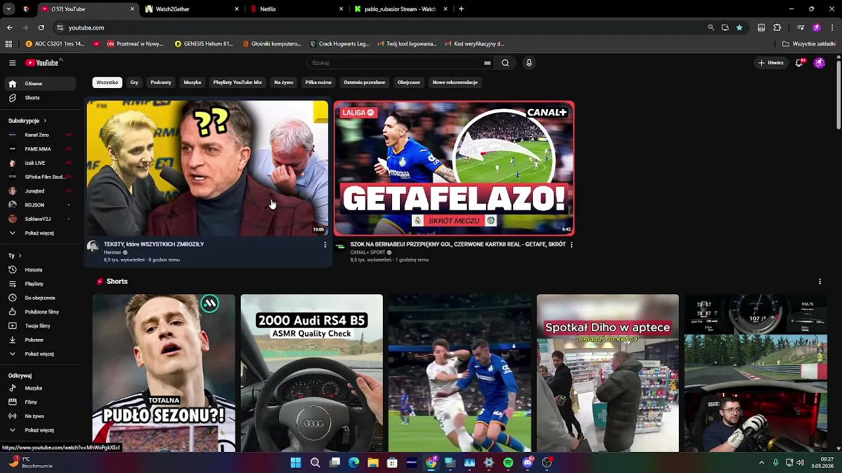Open the Shorts shelf options menu

tap(820, 282)
